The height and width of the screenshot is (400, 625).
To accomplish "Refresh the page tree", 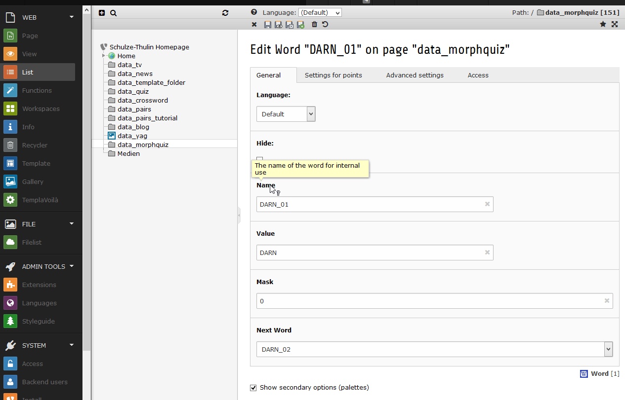I will (x=225, y=13).
